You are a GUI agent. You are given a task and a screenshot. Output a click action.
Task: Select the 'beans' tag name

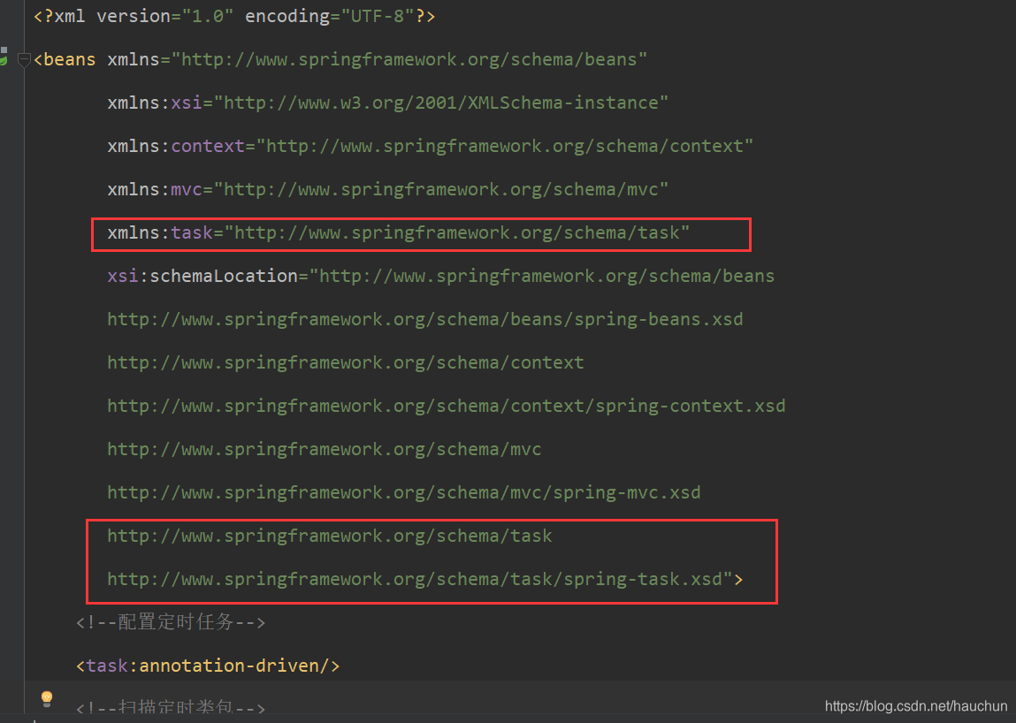69,59
